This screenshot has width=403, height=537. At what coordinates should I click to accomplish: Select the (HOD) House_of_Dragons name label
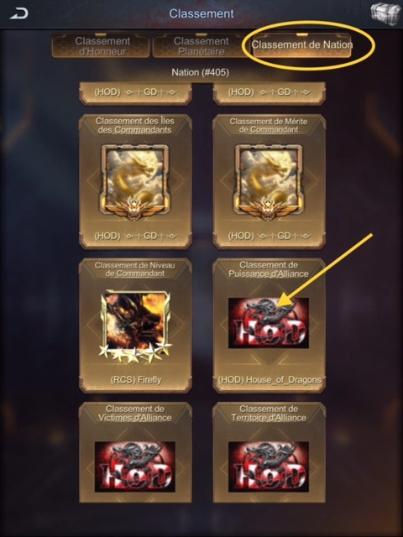point(270,380)
